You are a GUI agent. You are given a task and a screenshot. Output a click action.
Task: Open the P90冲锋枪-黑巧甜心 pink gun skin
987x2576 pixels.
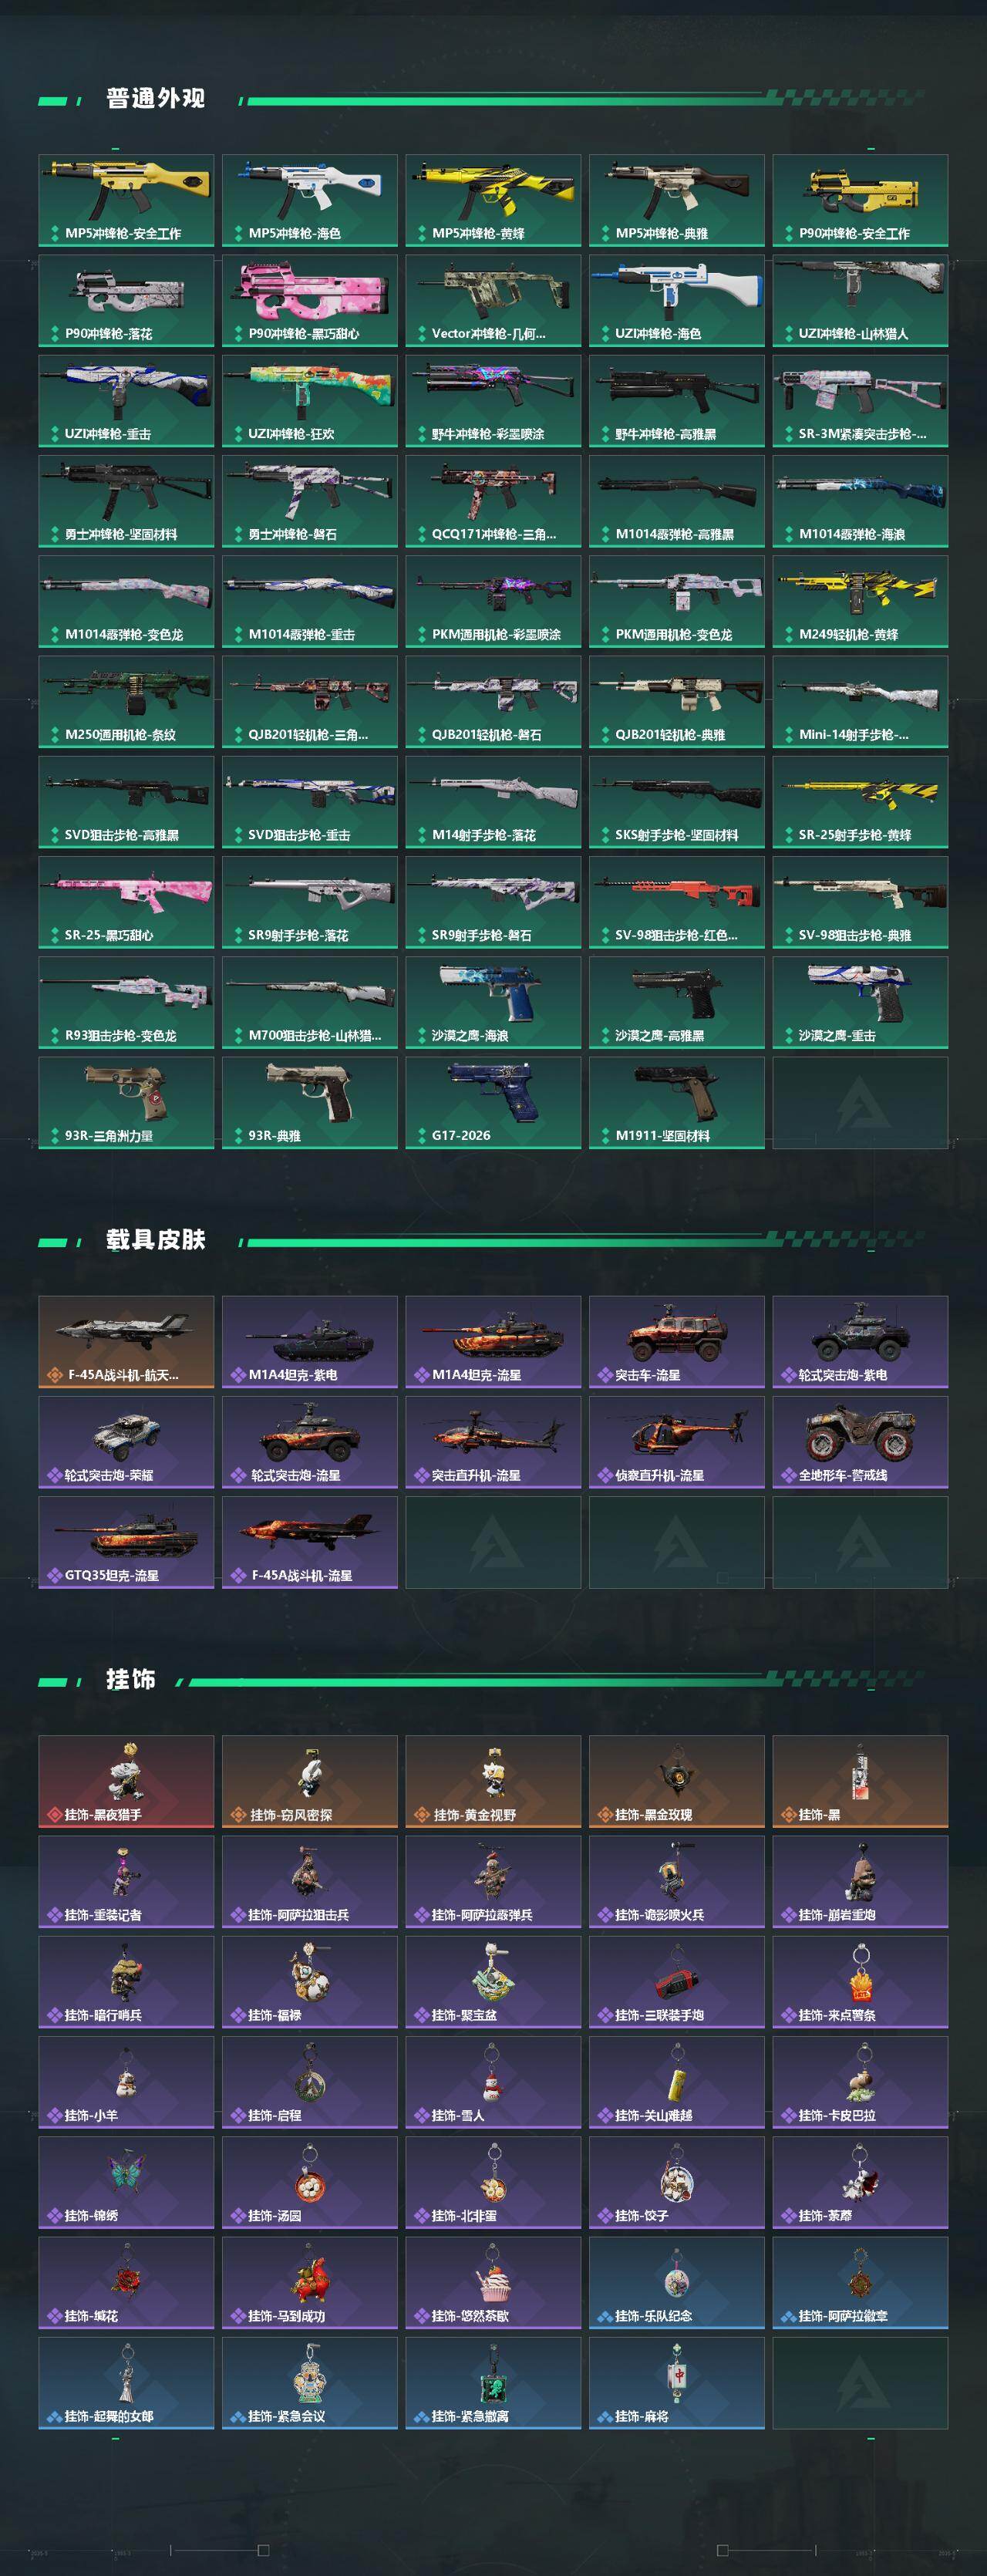tap(310, 300)
